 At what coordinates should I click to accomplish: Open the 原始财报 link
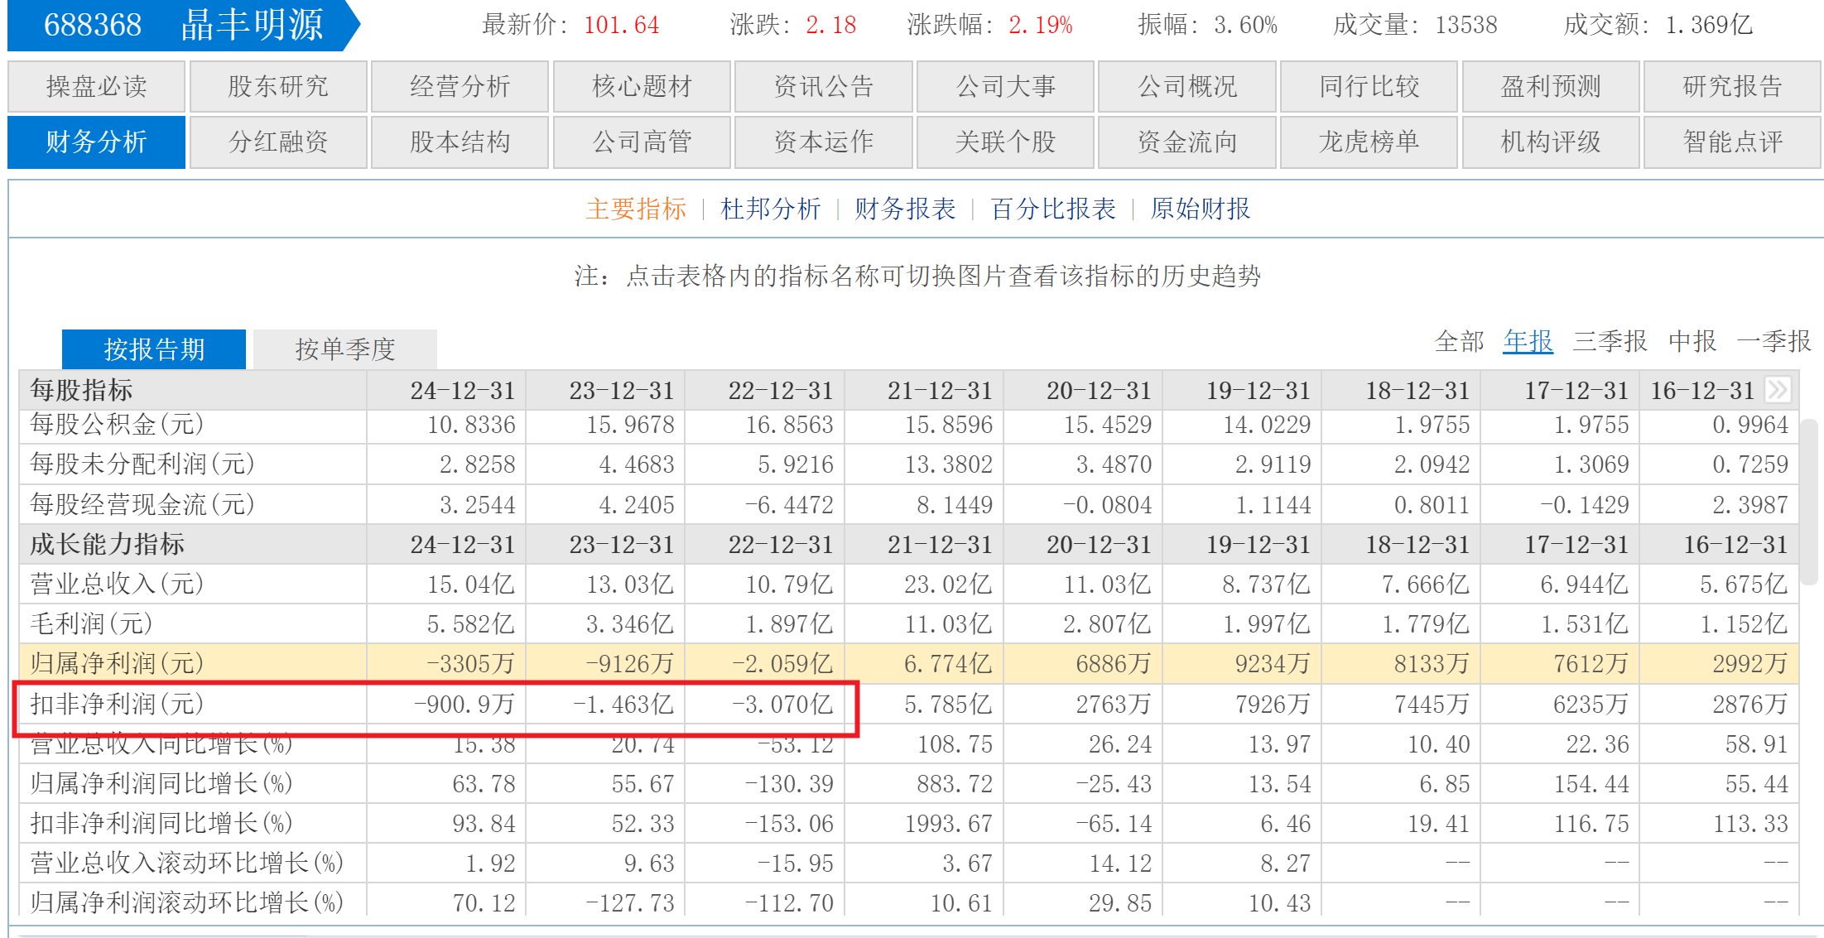[x=1201, y=209]
